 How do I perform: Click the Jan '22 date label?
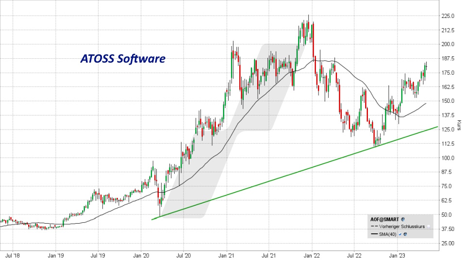[312, 256]
